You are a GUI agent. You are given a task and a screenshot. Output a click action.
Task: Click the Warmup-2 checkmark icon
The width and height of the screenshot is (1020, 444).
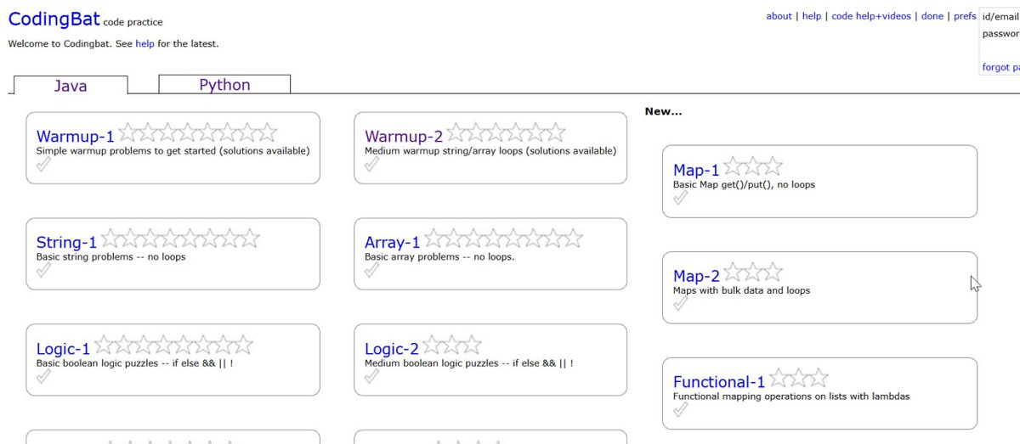[x=371, y=165]
